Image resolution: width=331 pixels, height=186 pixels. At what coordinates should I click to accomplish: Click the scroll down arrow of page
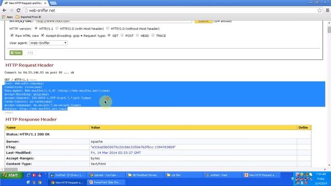point(329,165)
